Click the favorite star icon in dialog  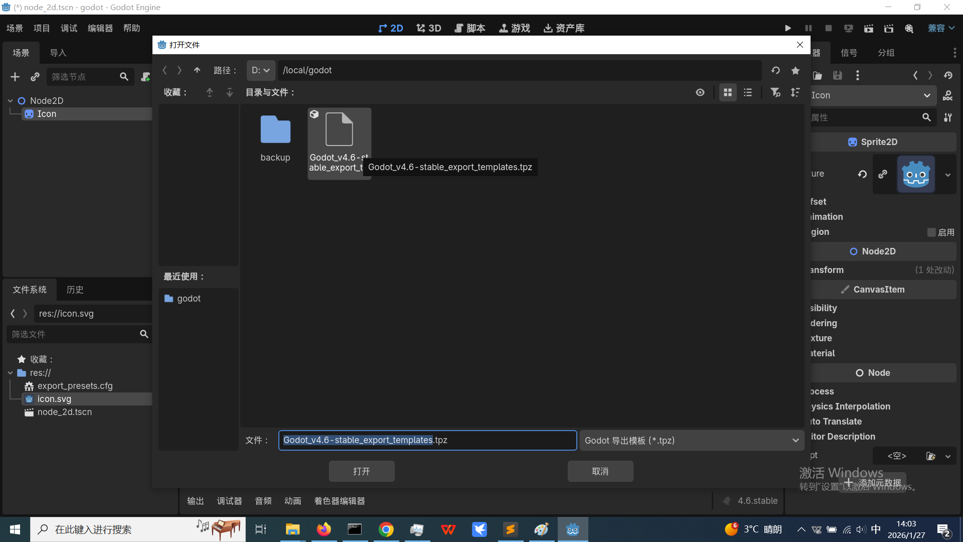pyautogui.click(x=795, y=70)
